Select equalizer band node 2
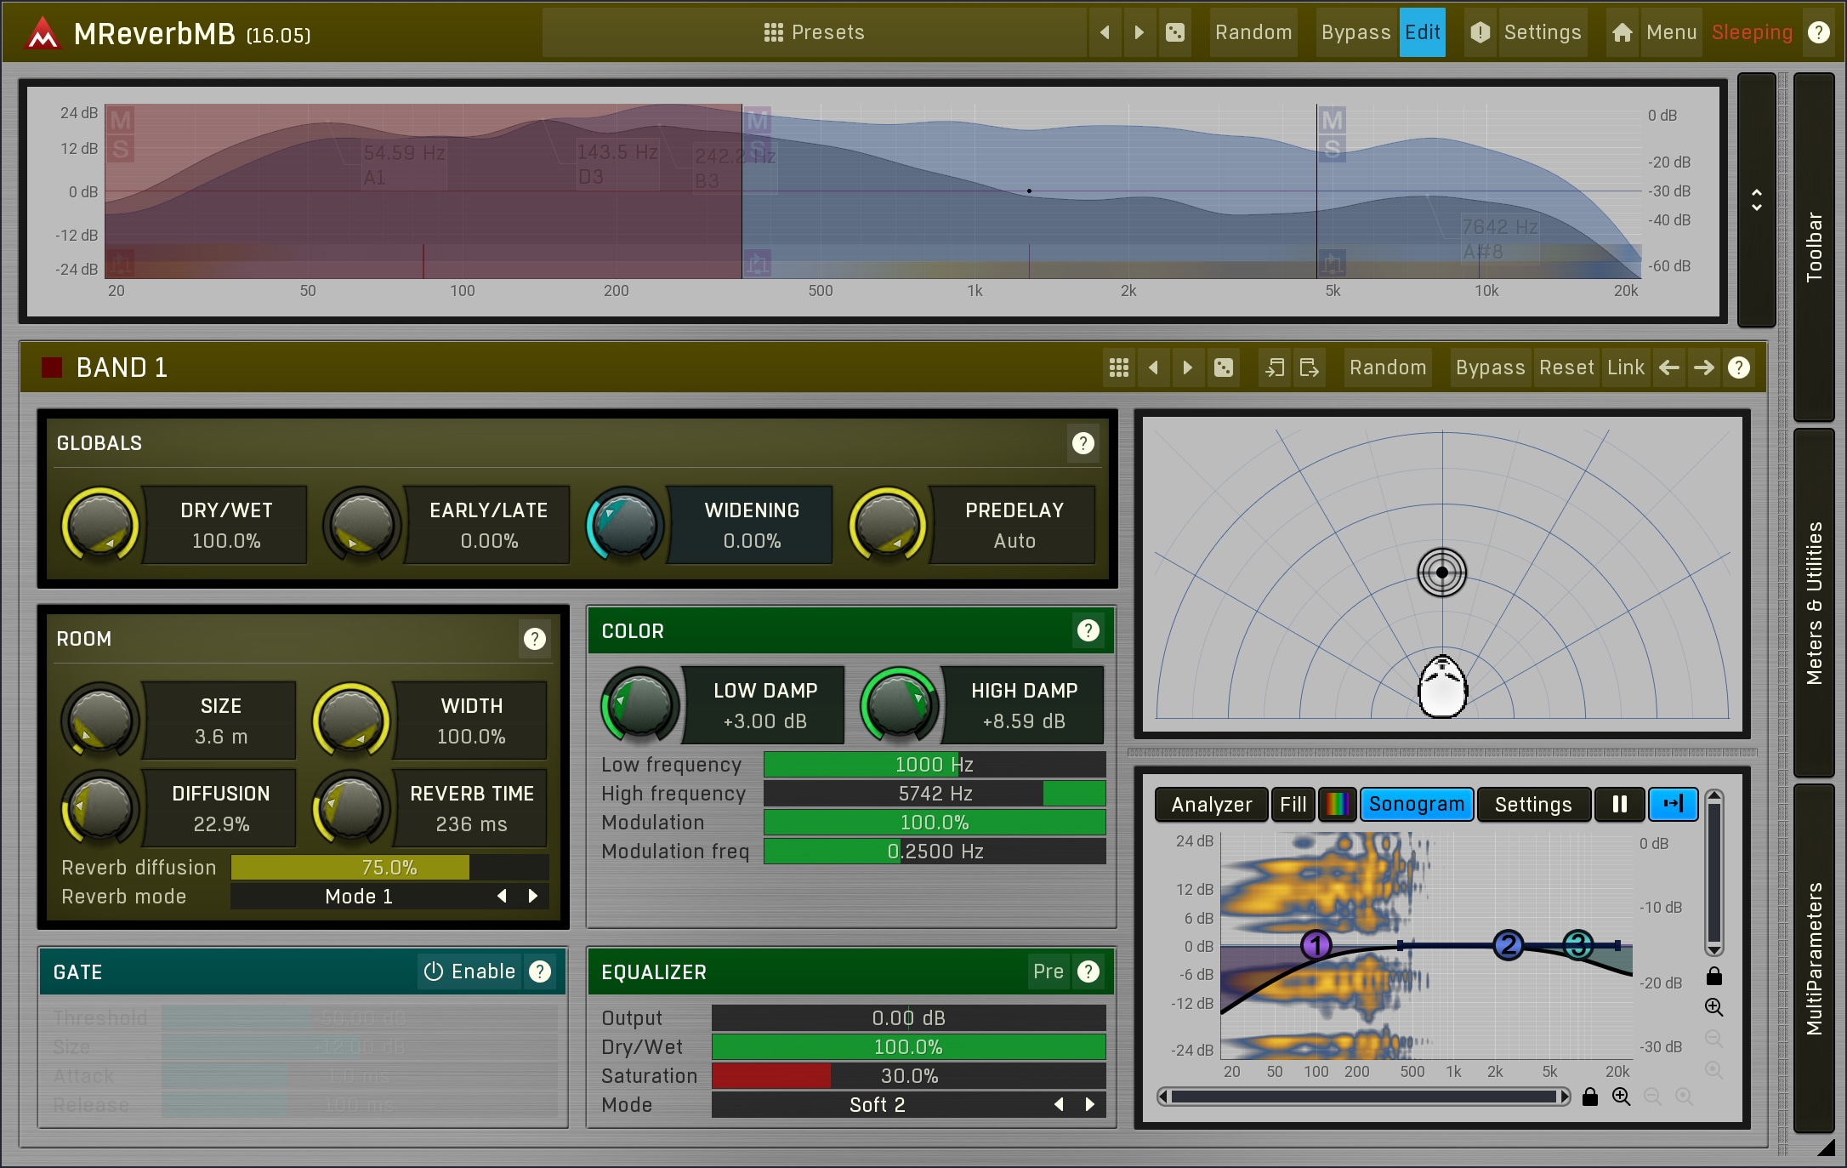1847x1168 pixels. (x=1509, y=945)
